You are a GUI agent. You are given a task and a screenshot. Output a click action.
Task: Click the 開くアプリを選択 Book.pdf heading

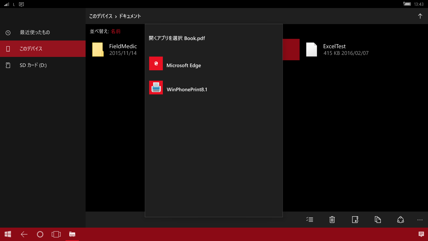pyautogui.click(x=177, y=38)
